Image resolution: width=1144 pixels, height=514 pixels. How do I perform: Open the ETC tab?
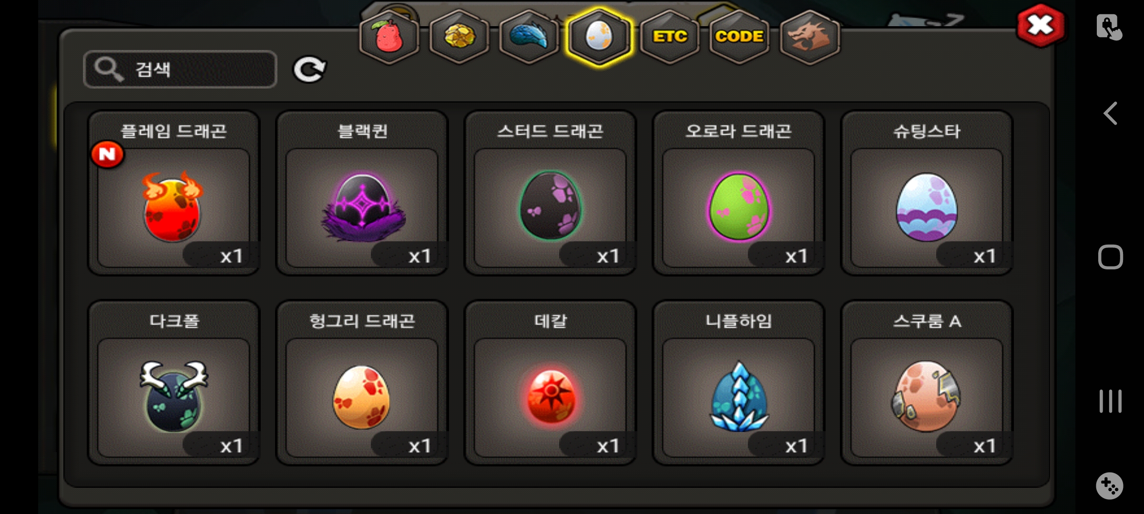point(670,37)
